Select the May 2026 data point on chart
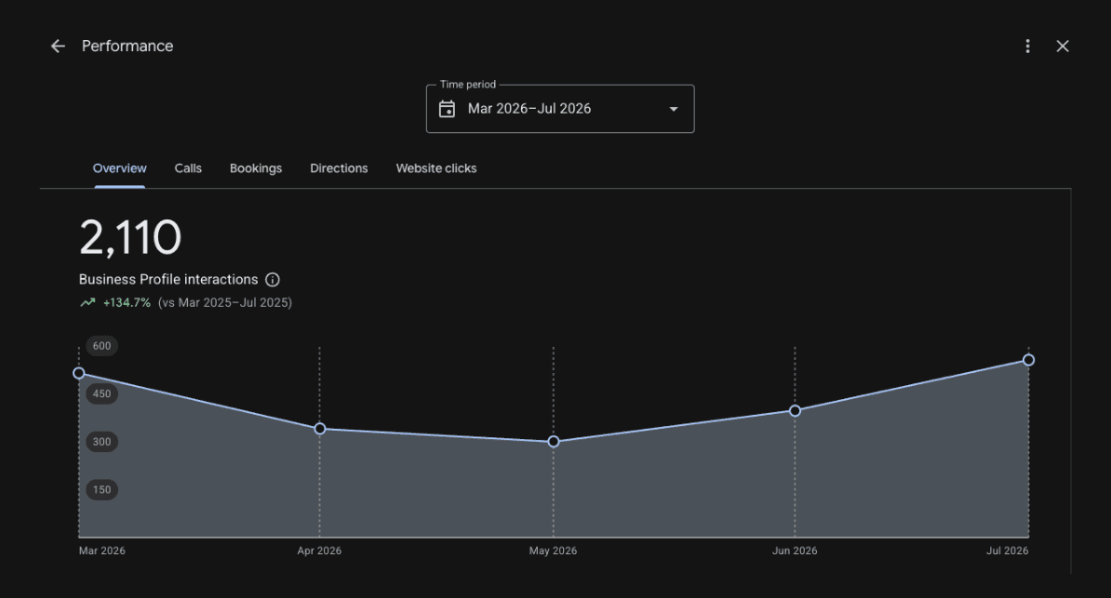The image size is (1111, 598). [x=554, y=442]
